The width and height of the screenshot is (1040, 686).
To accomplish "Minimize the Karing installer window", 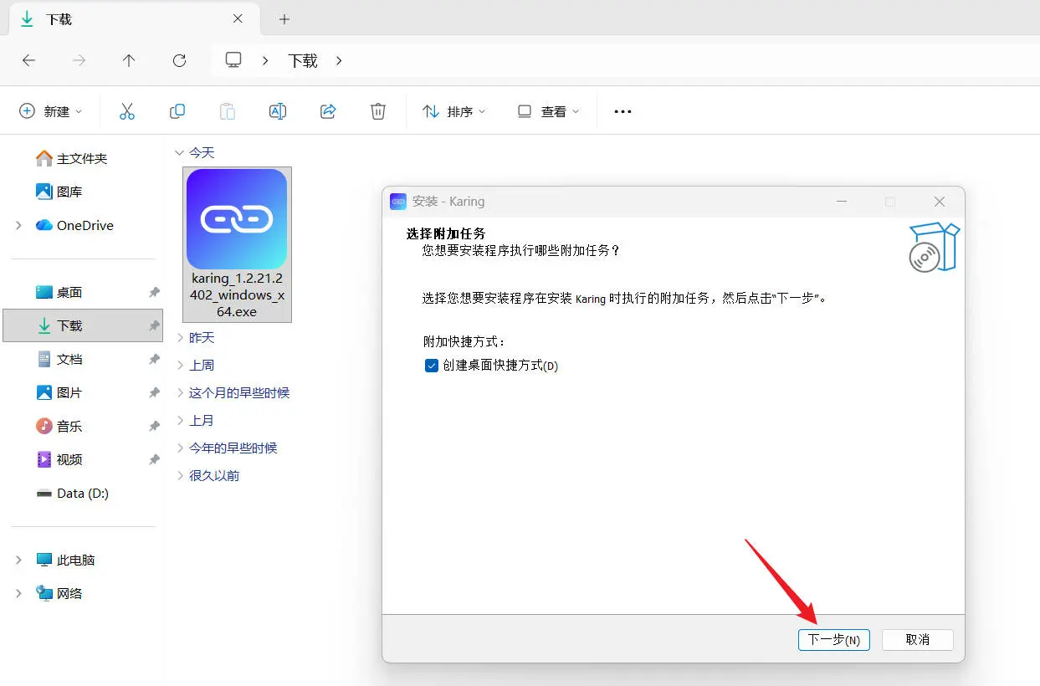I will [842, 202].
